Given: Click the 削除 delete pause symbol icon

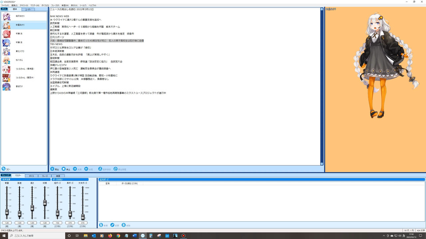Looking at the screenshot, I should [124, 225].
